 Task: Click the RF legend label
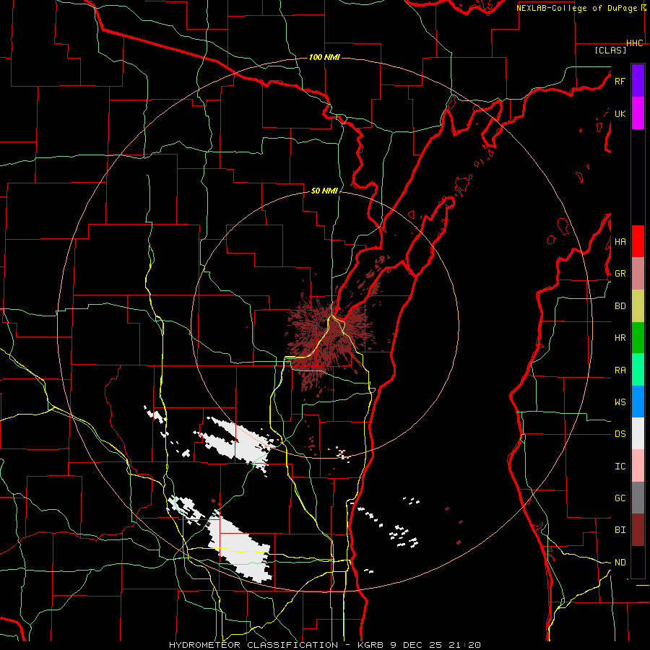620,81
